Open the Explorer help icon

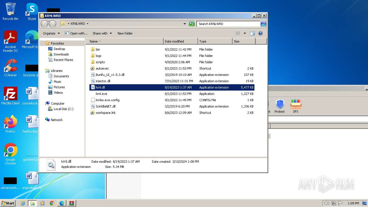pyautogui.click(x=260, y=33)
